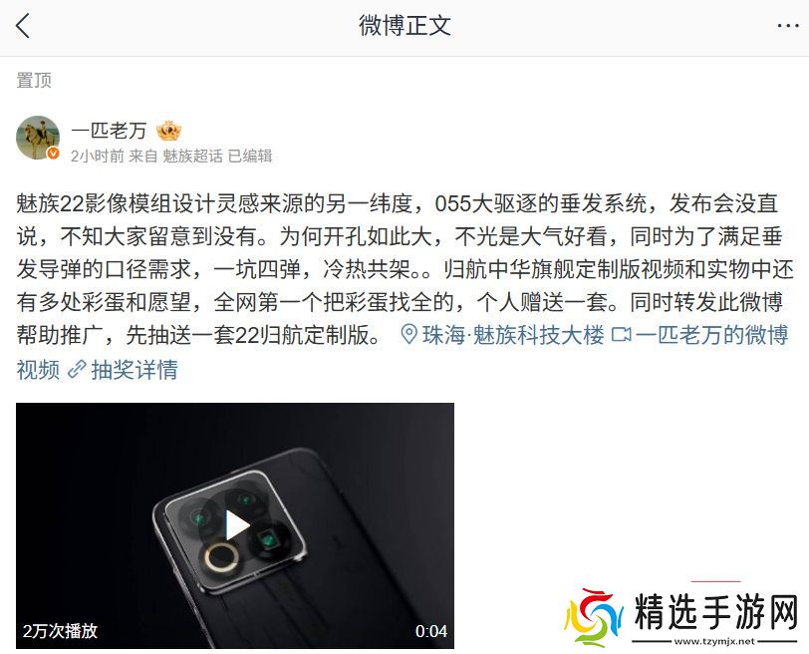
Task: Open the 魅族超话 source link
Action: click(x=192, y=156)
